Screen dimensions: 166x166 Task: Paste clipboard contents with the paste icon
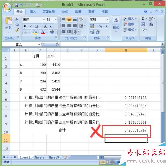pyautogui.click(x=9, y=21)
